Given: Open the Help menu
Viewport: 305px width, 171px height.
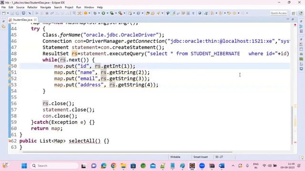Looking at the screenshot, I should [x=100, y=8].
